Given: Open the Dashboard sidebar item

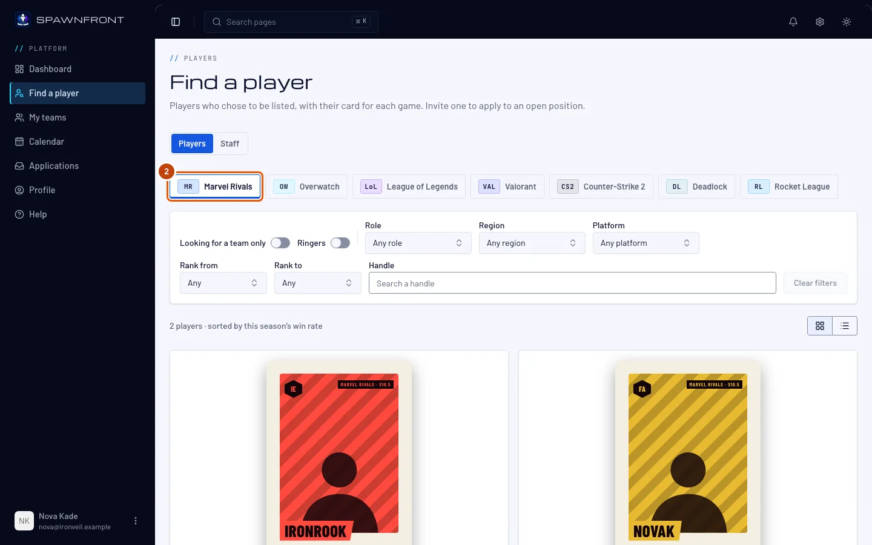Looking at the screenshot, I should (x=78, y=69).
